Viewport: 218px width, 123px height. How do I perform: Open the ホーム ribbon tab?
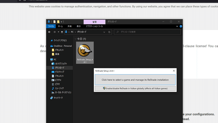click(x=60, y=26)
